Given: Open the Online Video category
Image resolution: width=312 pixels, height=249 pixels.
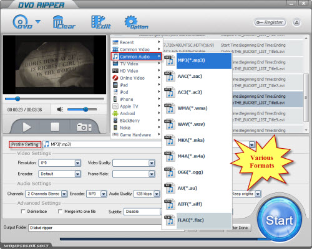Looking at the screenshot, I should coord(136,78).
